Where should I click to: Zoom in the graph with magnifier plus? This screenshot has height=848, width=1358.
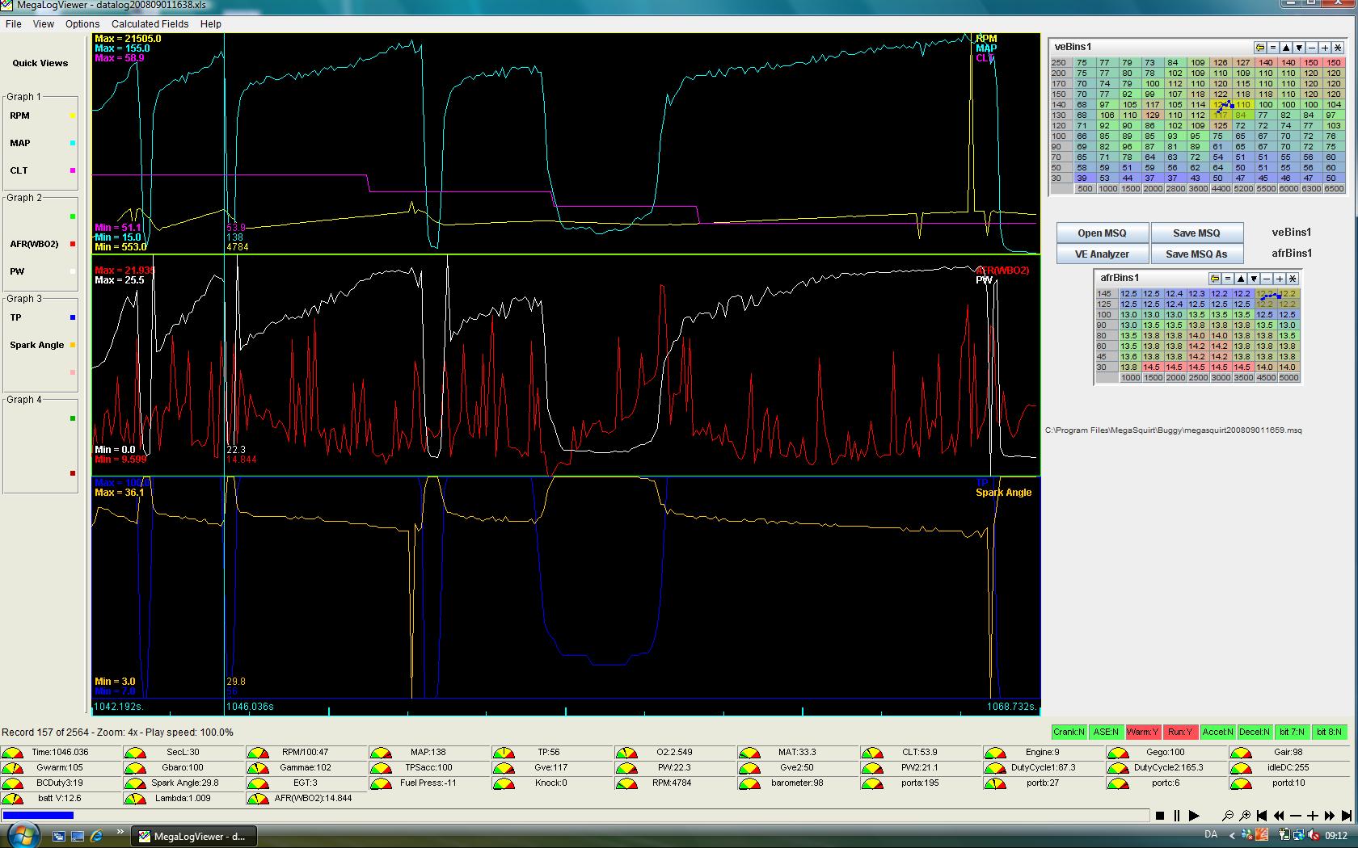[x=1245, y=816]
